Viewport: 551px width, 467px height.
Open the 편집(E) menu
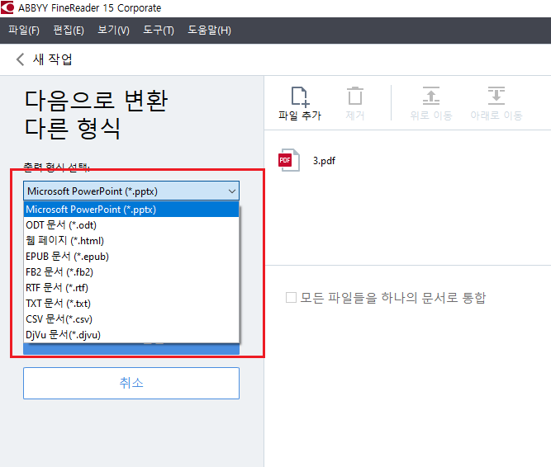69,31
